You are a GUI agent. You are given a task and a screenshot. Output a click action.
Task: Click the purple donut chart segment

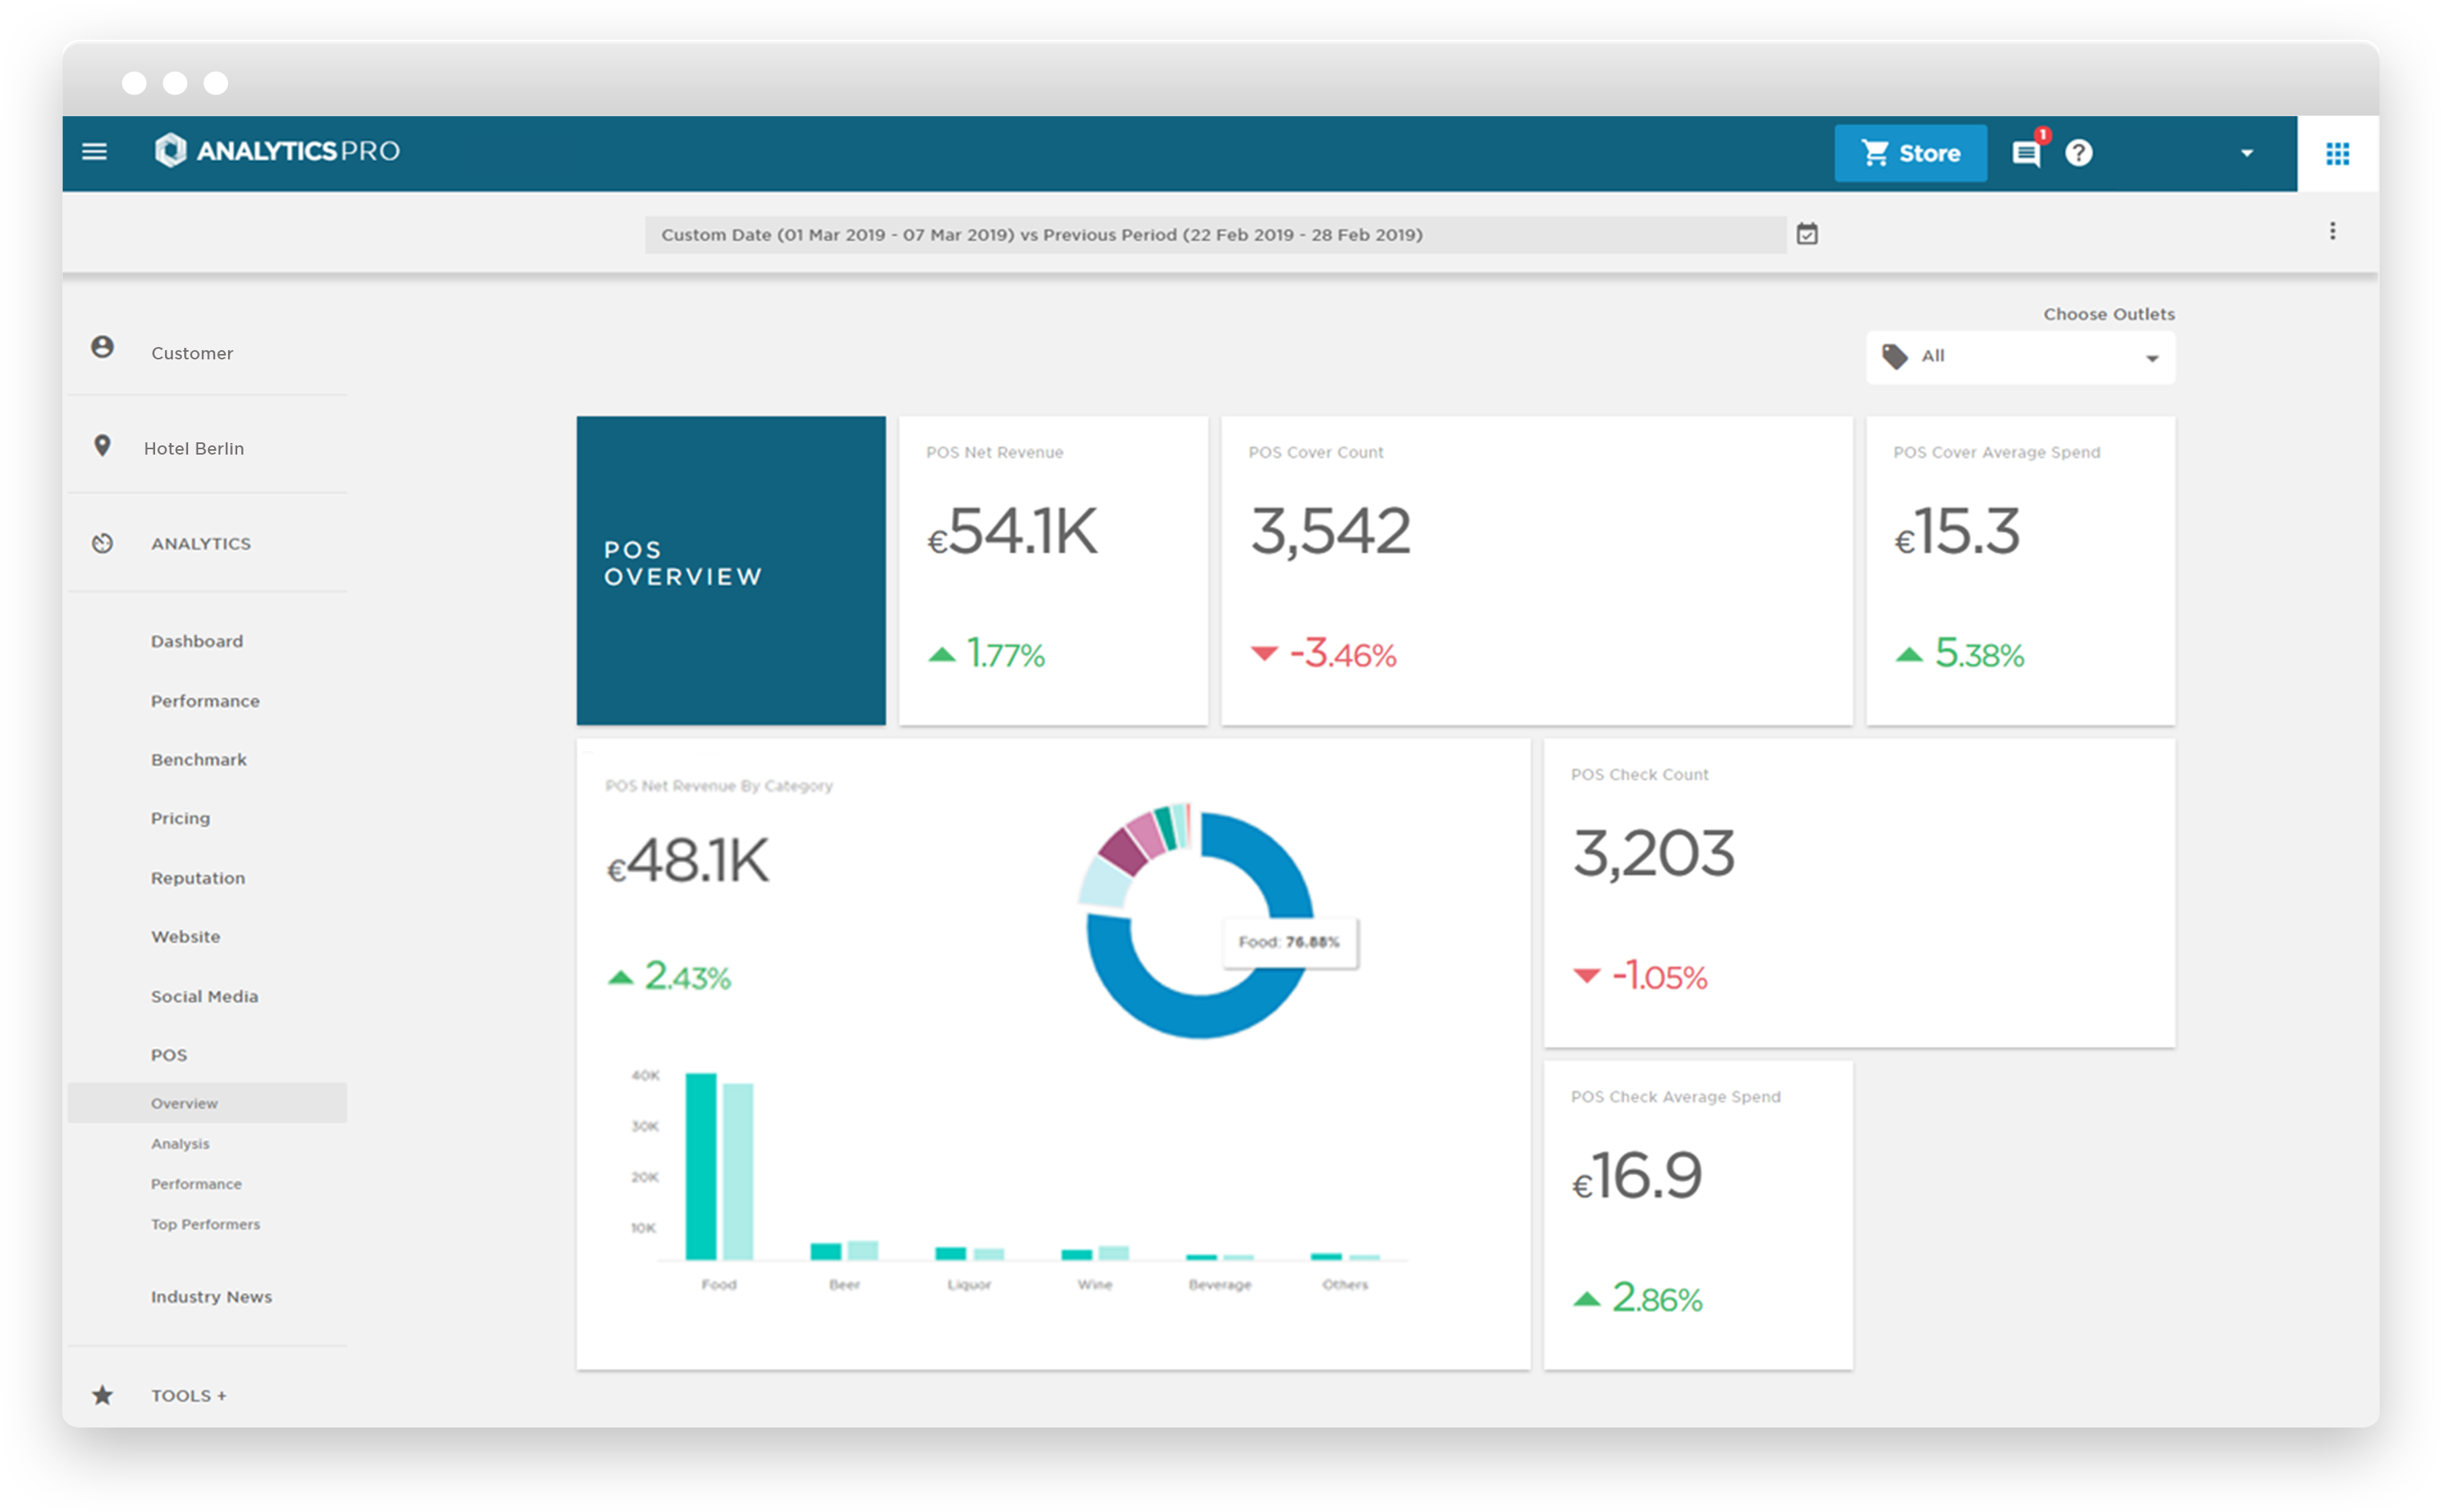click(x=1123, y=853)
